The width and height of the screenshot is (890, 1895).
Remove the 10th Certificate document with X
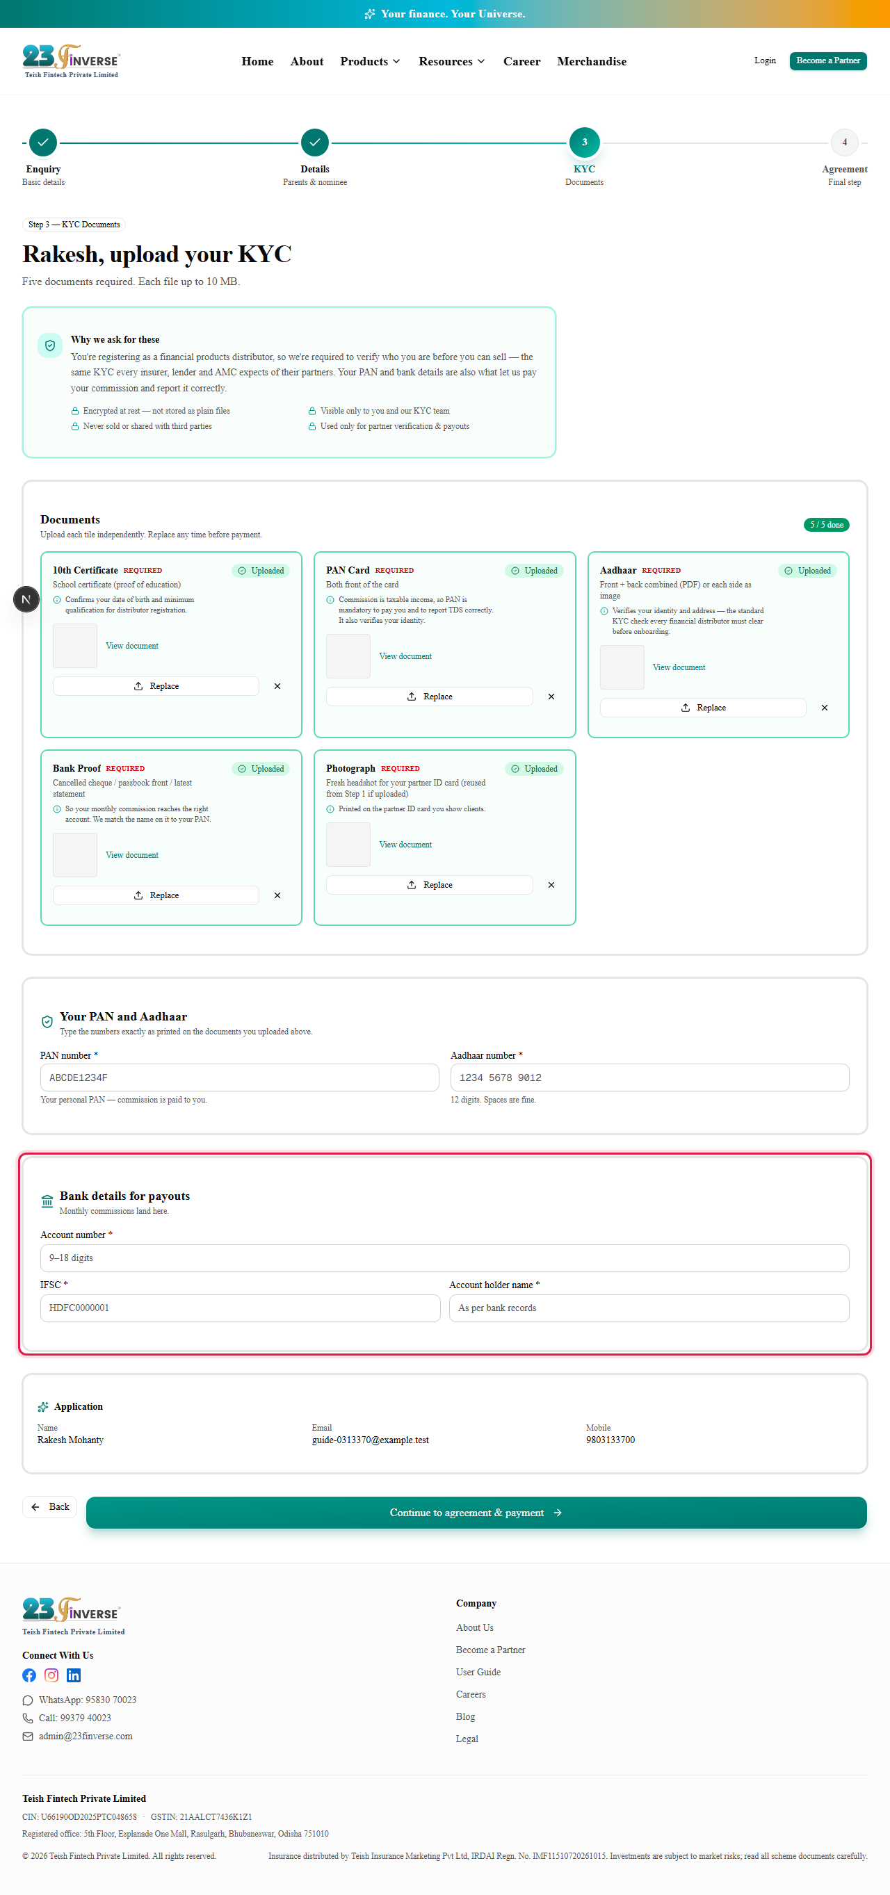pyautogui.click(x=277, y=686)
